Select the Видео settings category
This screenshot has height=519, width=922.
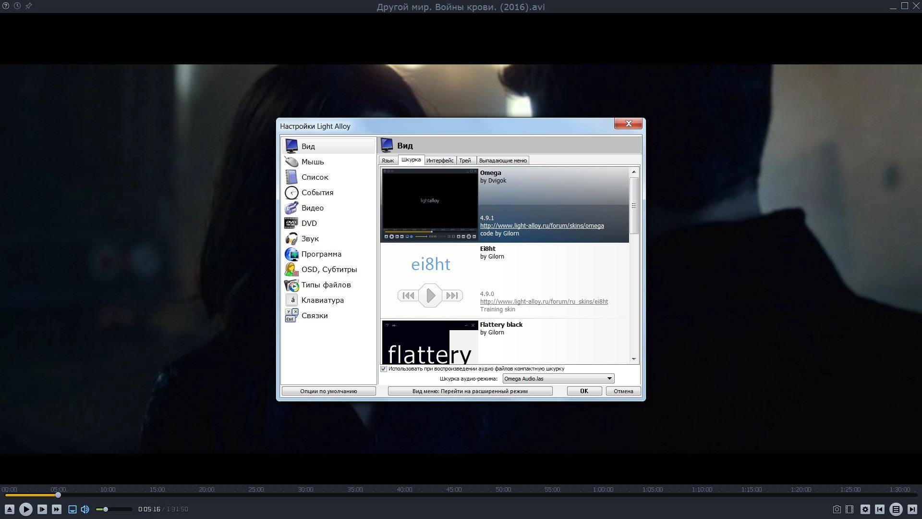coord(329,208)
